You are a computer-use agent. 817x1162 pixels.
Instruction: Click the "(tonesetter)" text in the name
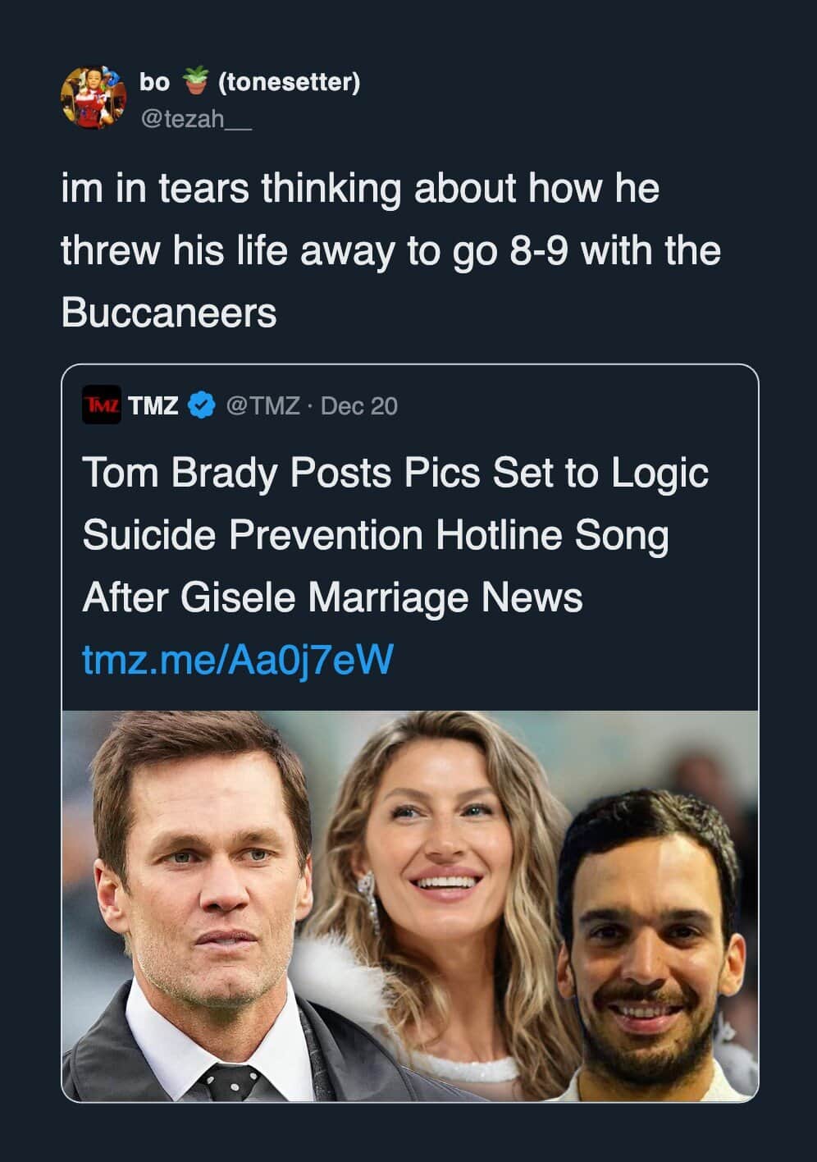(289, 82)
